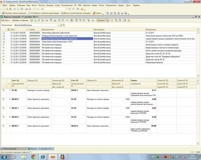Screen dimensions: 201x160
Task: Sort the journal by the Дата column header
Action: click(19, 29)
